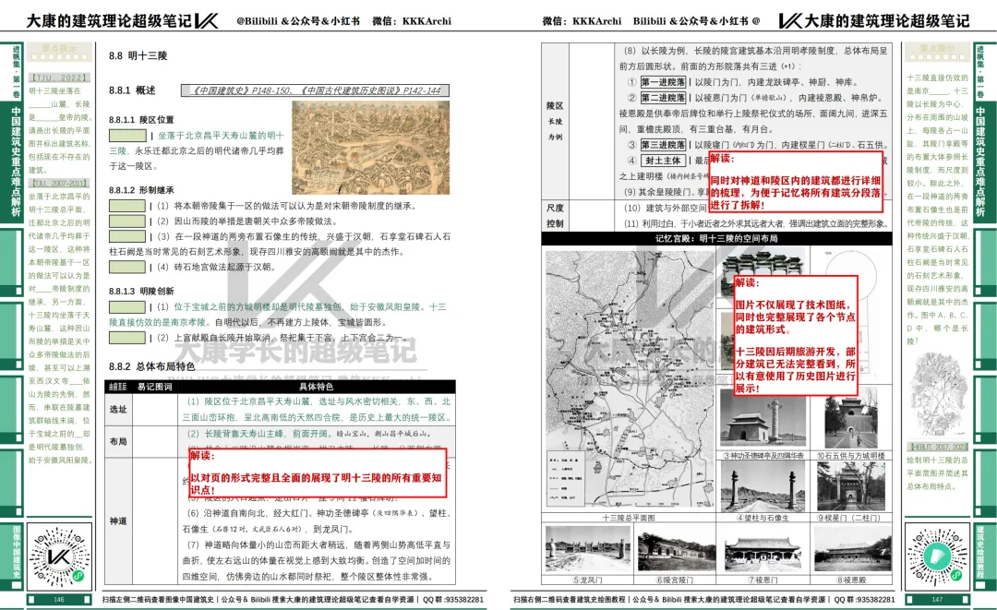
Task: Click the 龙凤门 photo
Action: [587, 550]
